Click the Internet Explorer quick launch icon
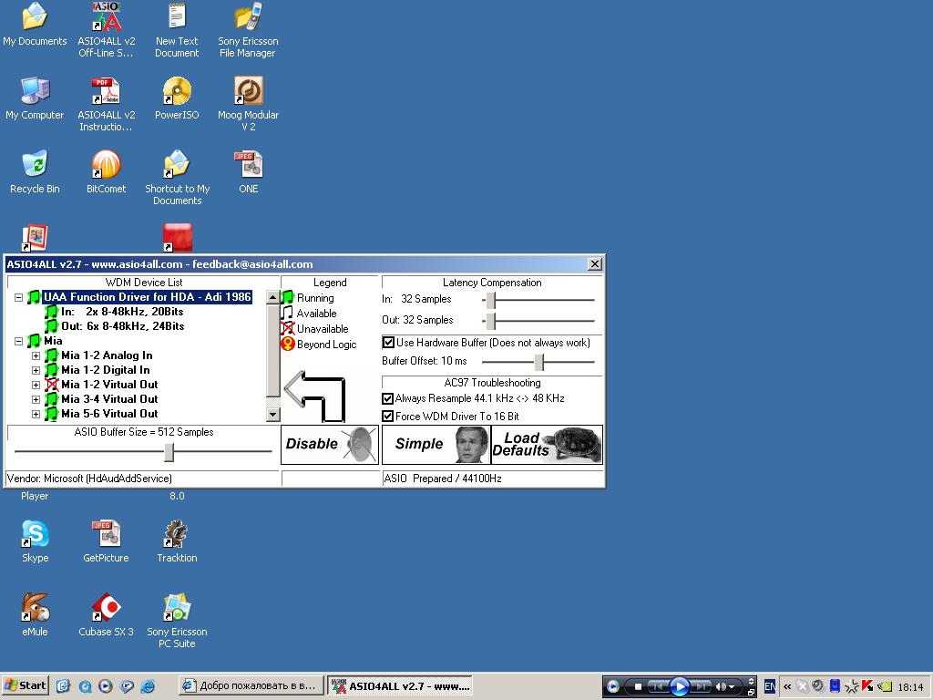The image size is (933, 700). (148, 686)
